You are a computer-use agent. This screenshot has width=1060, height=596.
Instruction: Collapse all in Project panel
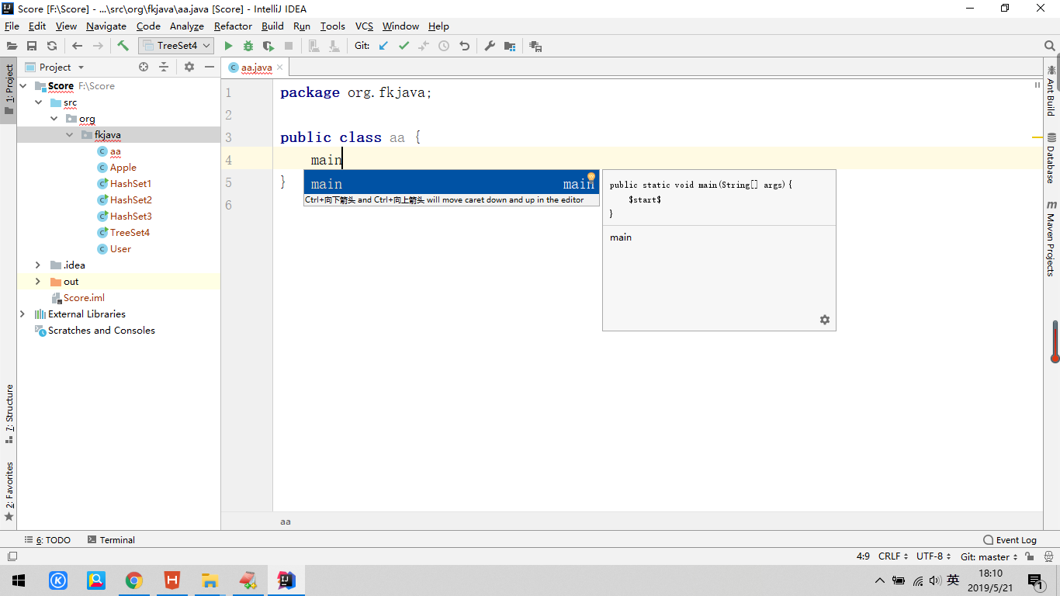[x=164, y=68]
